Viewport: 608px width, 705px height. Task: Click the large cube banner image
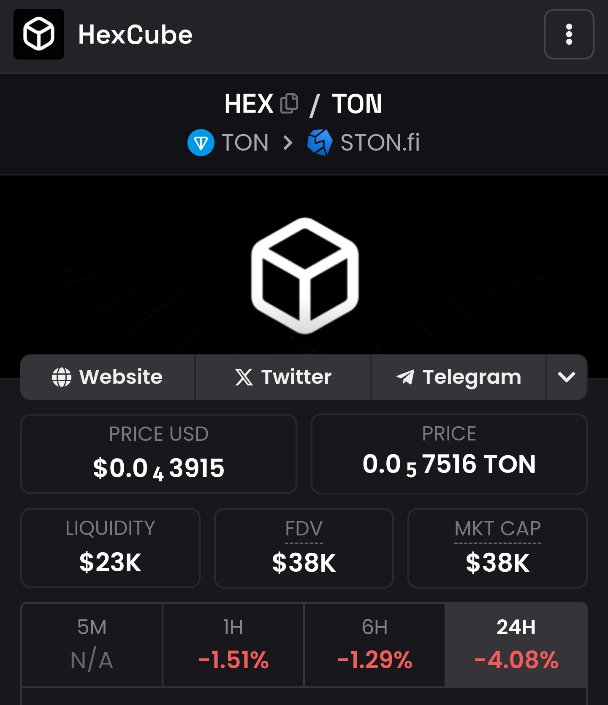pyautogui.click(x=304, y=276)
